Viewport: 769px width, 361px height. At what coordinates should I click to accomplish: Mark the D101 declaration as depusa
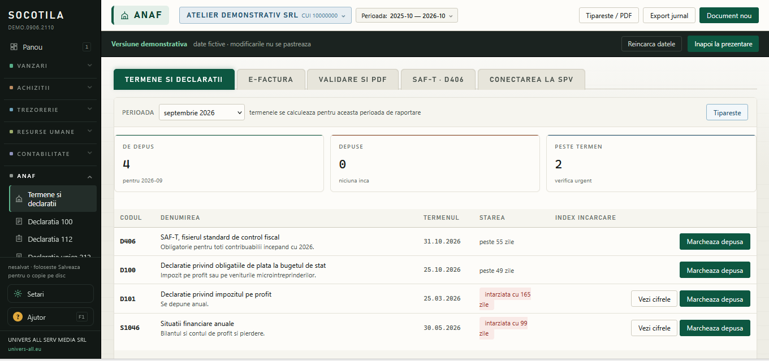click(x=715, y=298)
